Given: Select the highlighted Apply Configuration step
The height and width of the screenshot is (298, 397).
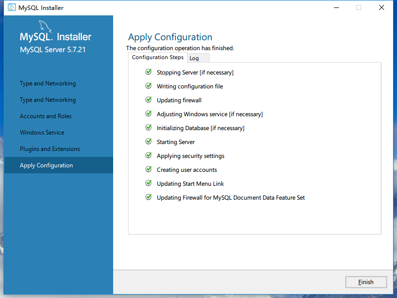Looking at the screenshot, I should [x=46, y=165].
